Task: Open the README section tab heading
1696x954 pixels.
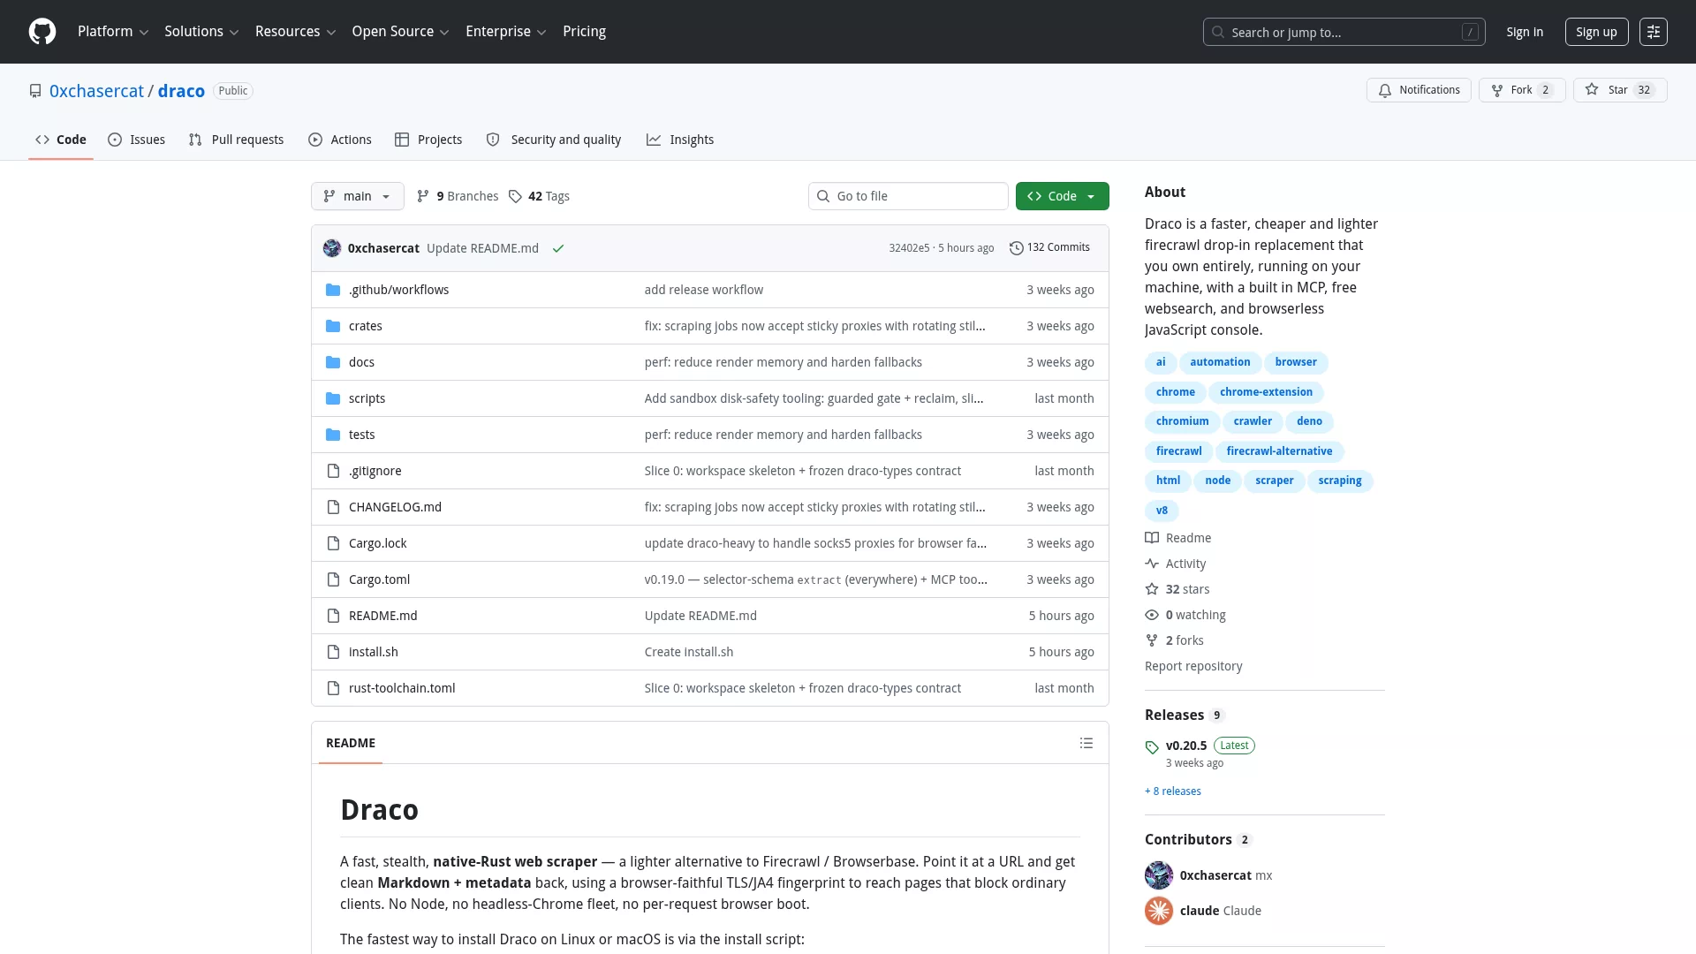Action: (351, 743)
